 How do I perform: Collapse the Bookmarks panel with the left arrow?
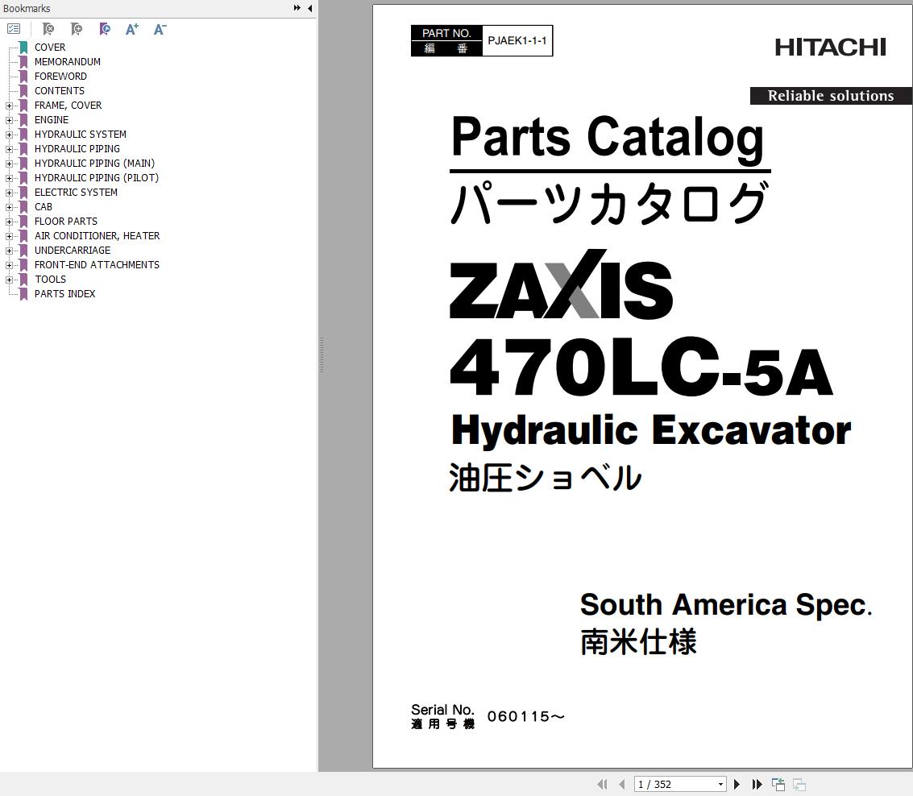[309, 8]
